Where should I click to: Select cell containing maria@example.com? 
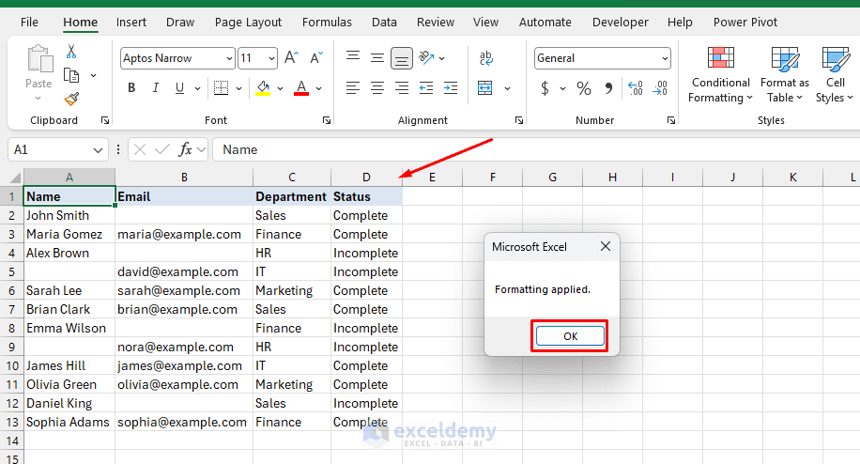click(x=184, y=235)
